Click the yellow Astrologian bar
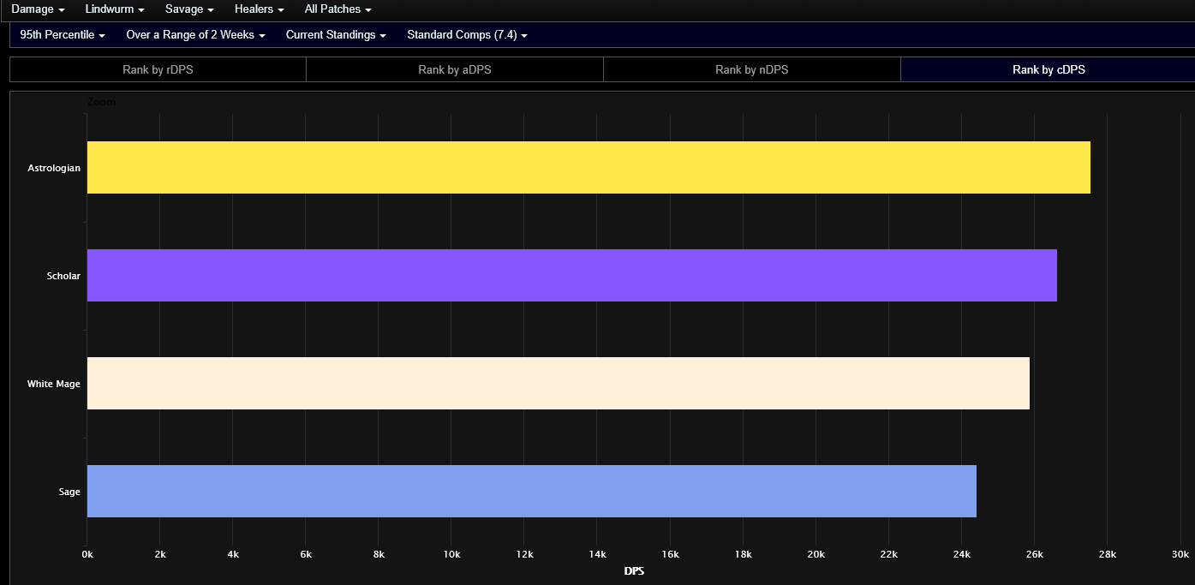 click(589, 167)
